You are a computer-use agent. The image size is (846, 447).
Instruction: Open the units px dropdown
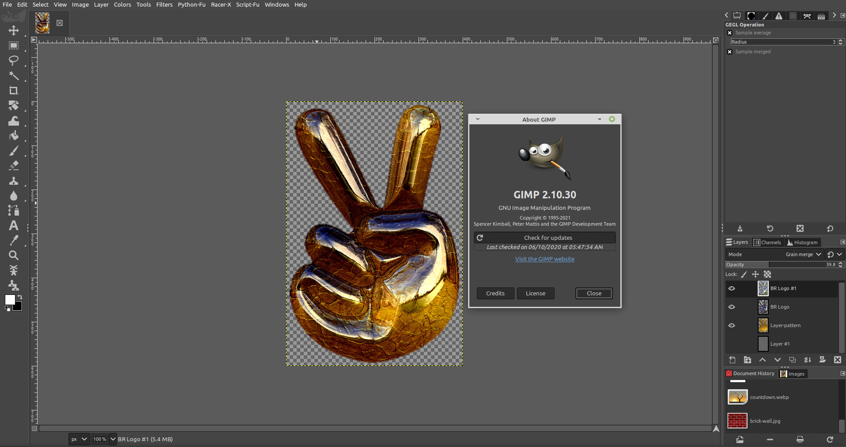[x=79, y=439]
